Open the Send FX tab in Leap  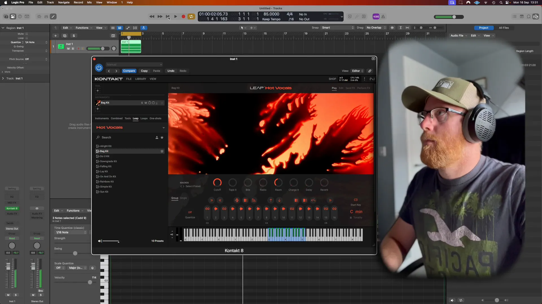(350, 88)
